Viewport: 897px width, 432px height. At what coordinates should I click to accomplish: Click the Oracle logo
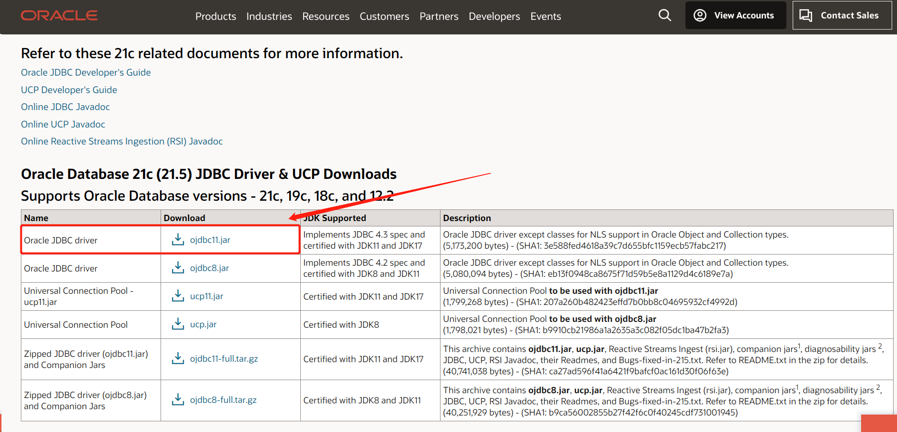click(59, 16)
